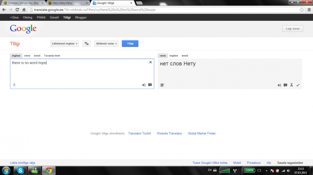The height and width of the screenshot is (175, 313).
Task: Rate the translation with the checkmark icon
Action: click(x=298, y=85)
